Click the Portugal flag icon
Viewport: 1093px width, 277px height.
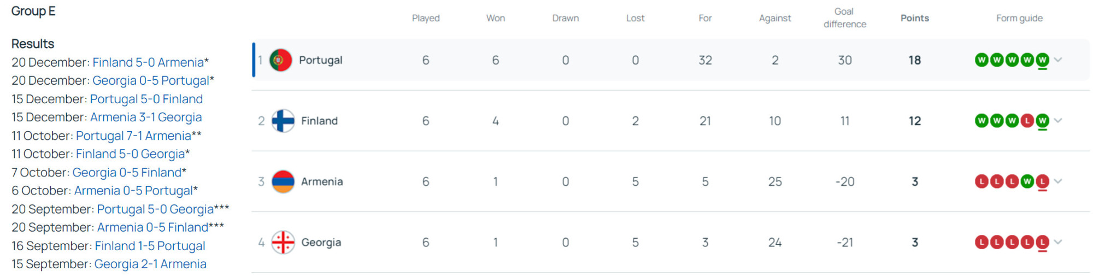click(x=281, y=60)
